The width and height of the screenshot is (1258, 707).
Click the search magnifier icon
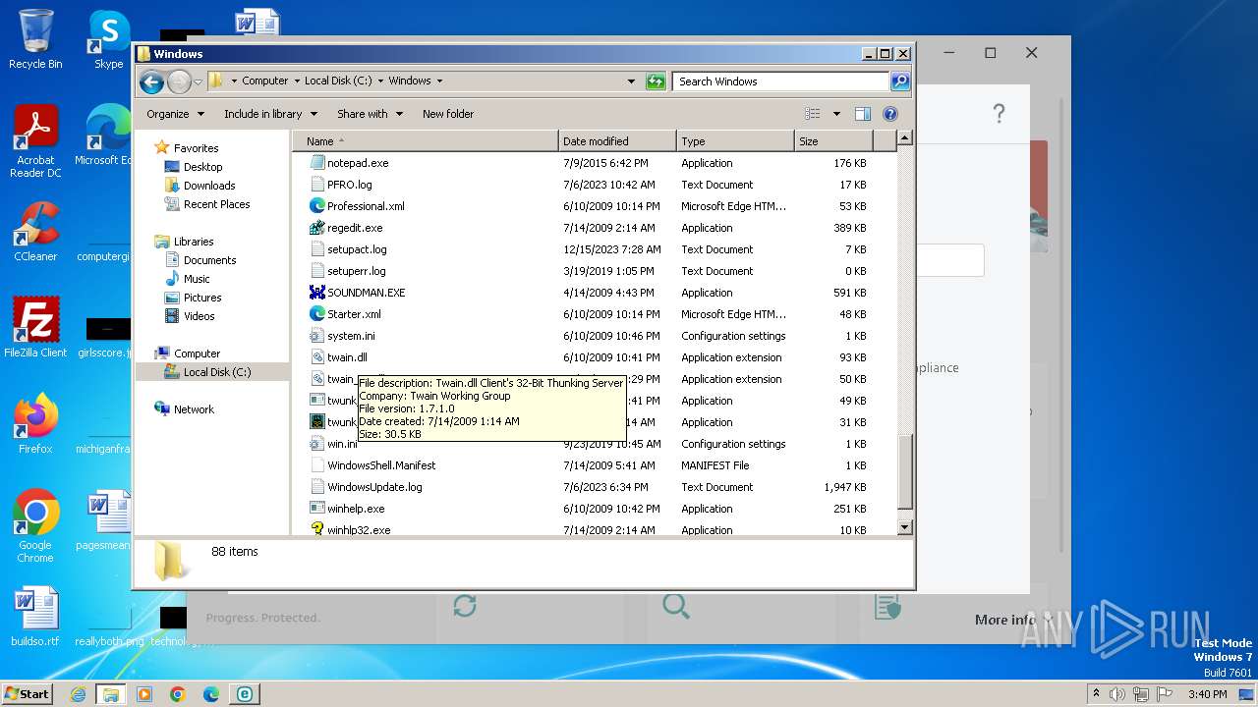899,82
